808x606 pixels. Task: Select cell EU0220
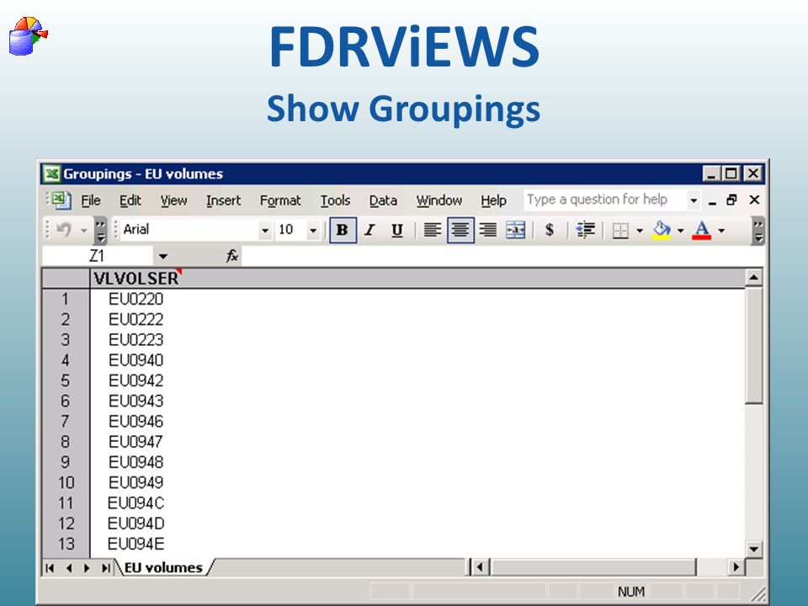136,299
